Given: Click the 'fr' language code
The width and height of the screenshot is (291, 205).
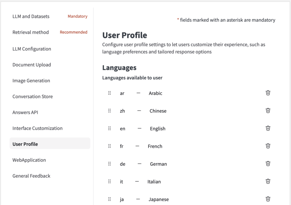Looking at the screenshot, I should [x=122, y=146].
